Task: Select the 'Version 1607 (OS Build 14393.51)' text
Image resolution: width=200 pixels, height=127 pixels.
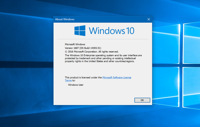Action: coord(83,48)
